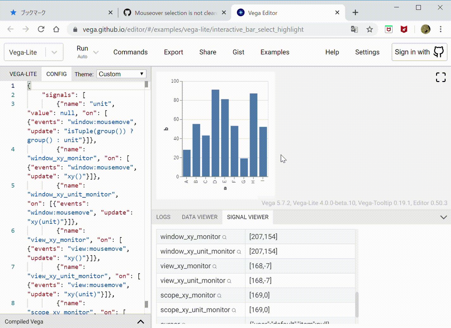
Task: Inspect view_xy_monitor magnifier icon
Action: pyautogui.click(x=214, y=267)
